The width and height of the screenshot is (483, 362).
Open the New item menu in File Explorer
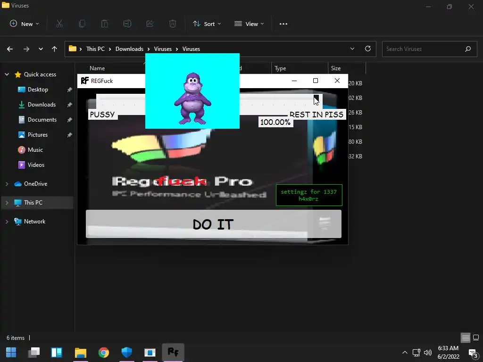[25, 24]
